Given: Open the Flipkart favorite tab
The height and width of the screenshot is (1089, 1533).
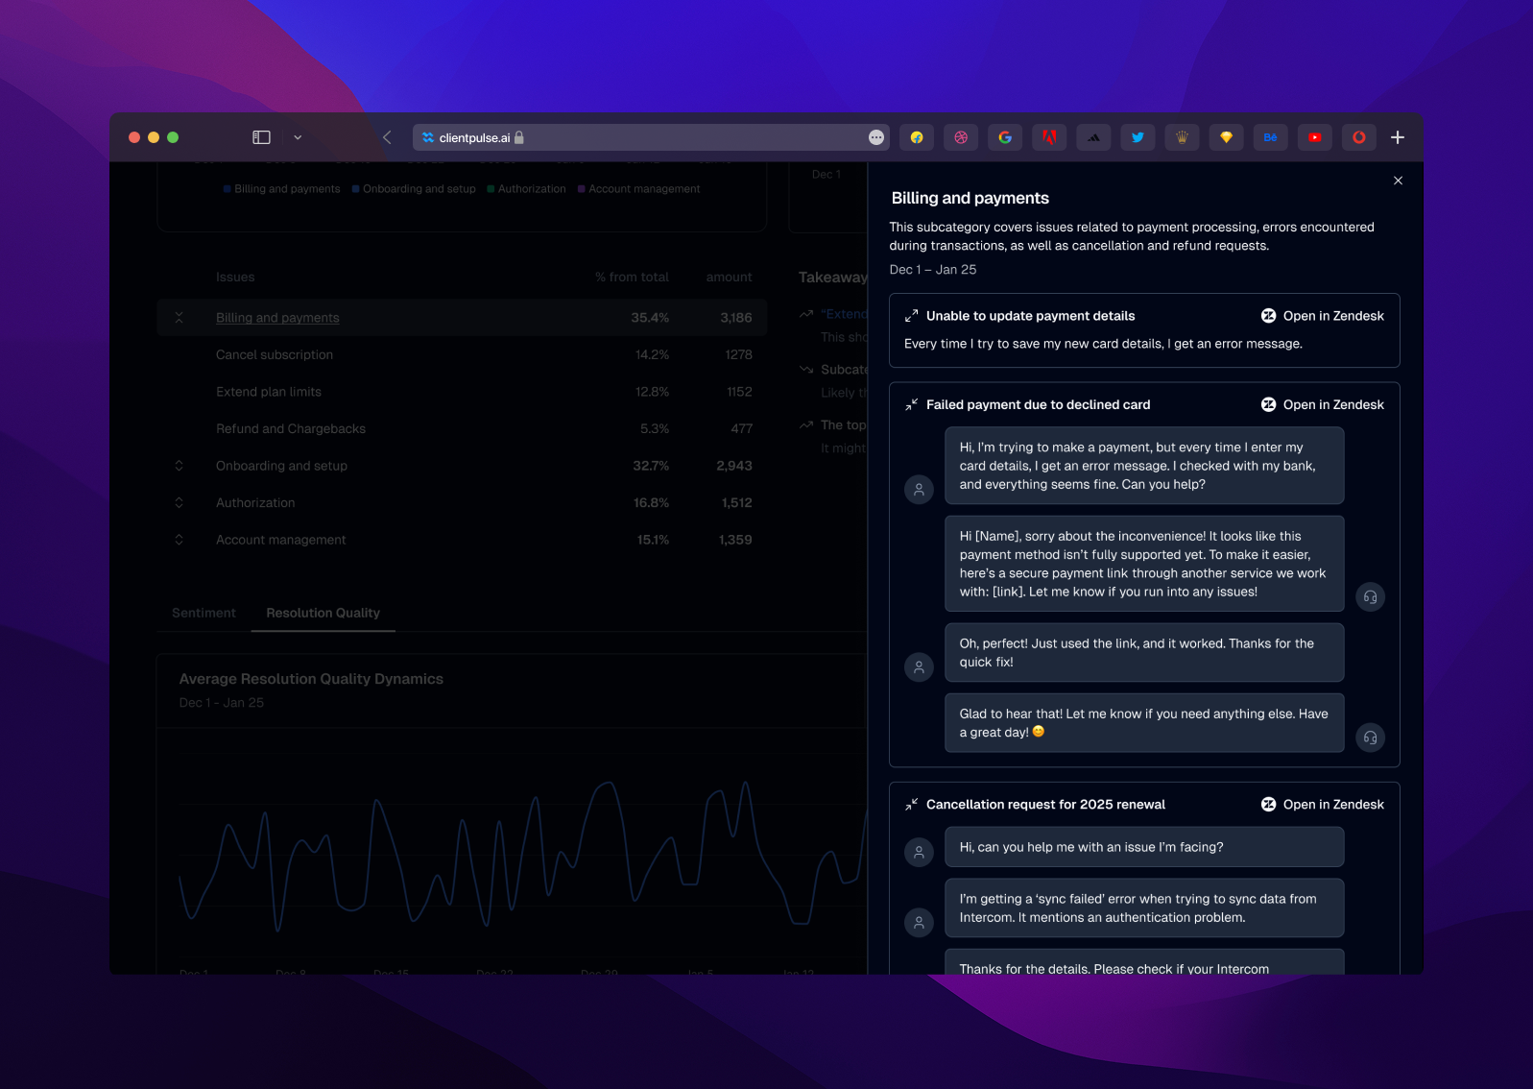Looking at the screenshot, I should (x=917, y=137).
